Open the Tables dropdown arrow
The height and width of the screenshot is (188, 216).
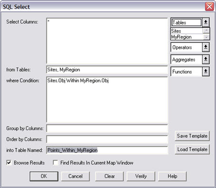[206, 22]
